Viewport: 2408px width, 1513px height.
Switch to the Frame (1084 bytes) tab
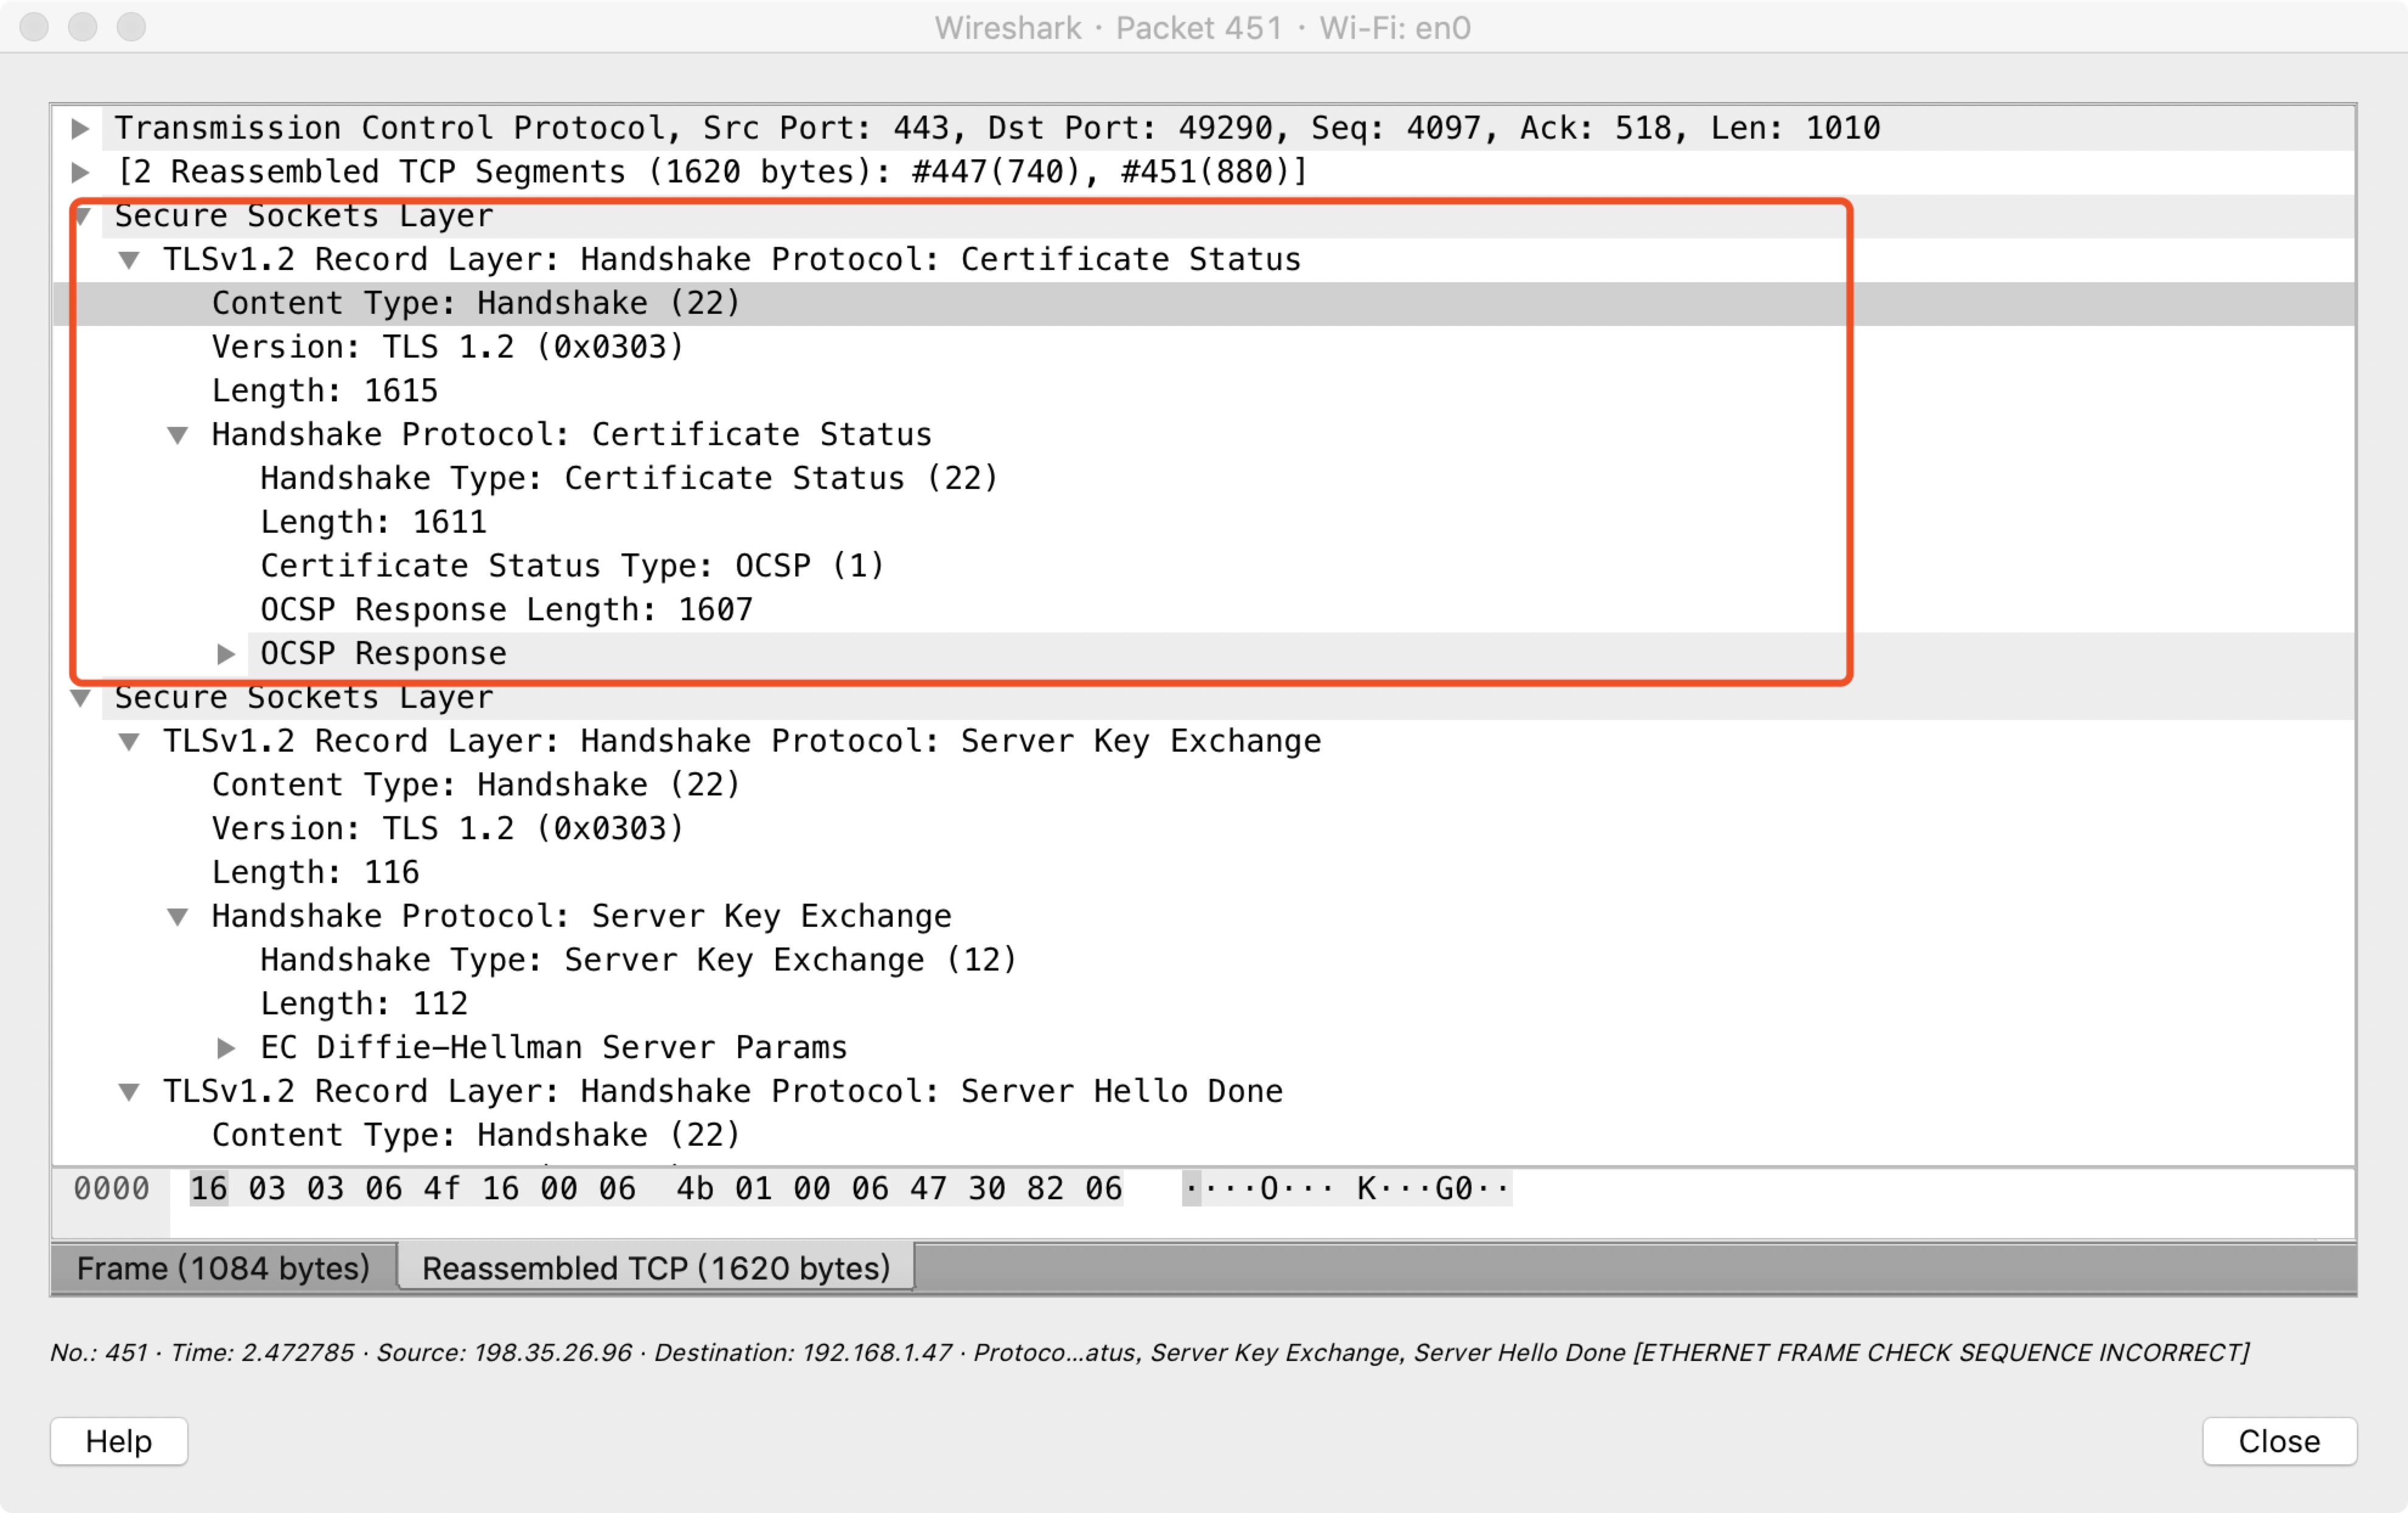pos(224,1268)
